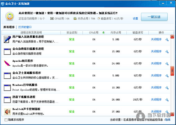Click the 29次/秒 disk value
This screenshot has height=125, width=176.
coord(138,100)
